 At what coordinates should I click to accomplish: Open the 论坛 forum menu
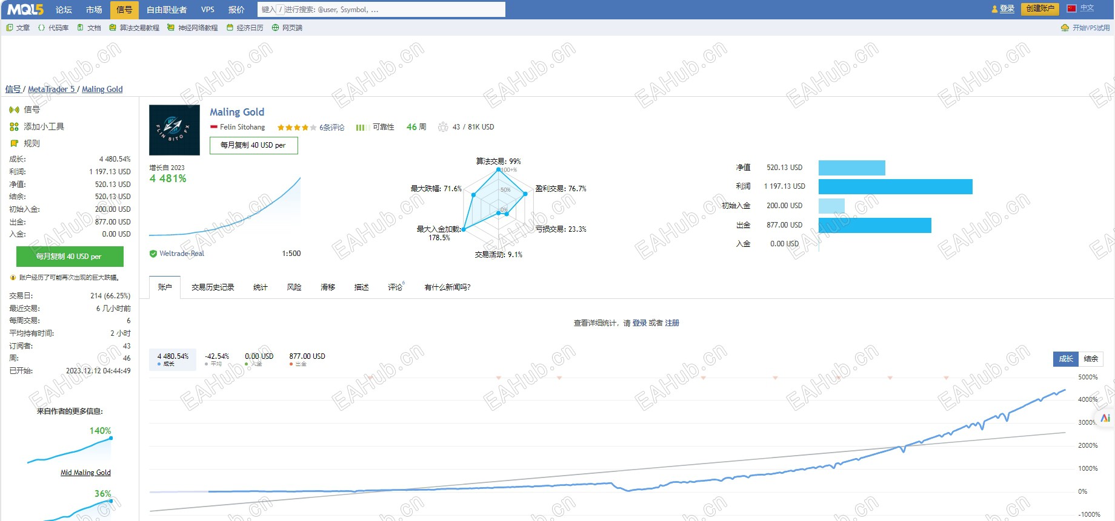(64, 10)
